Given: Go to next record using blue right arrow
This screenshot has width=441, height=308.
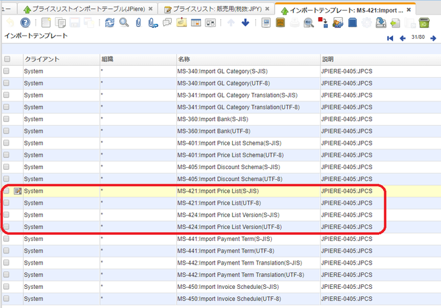Looking at the screenshot, I should click(433, 38).
